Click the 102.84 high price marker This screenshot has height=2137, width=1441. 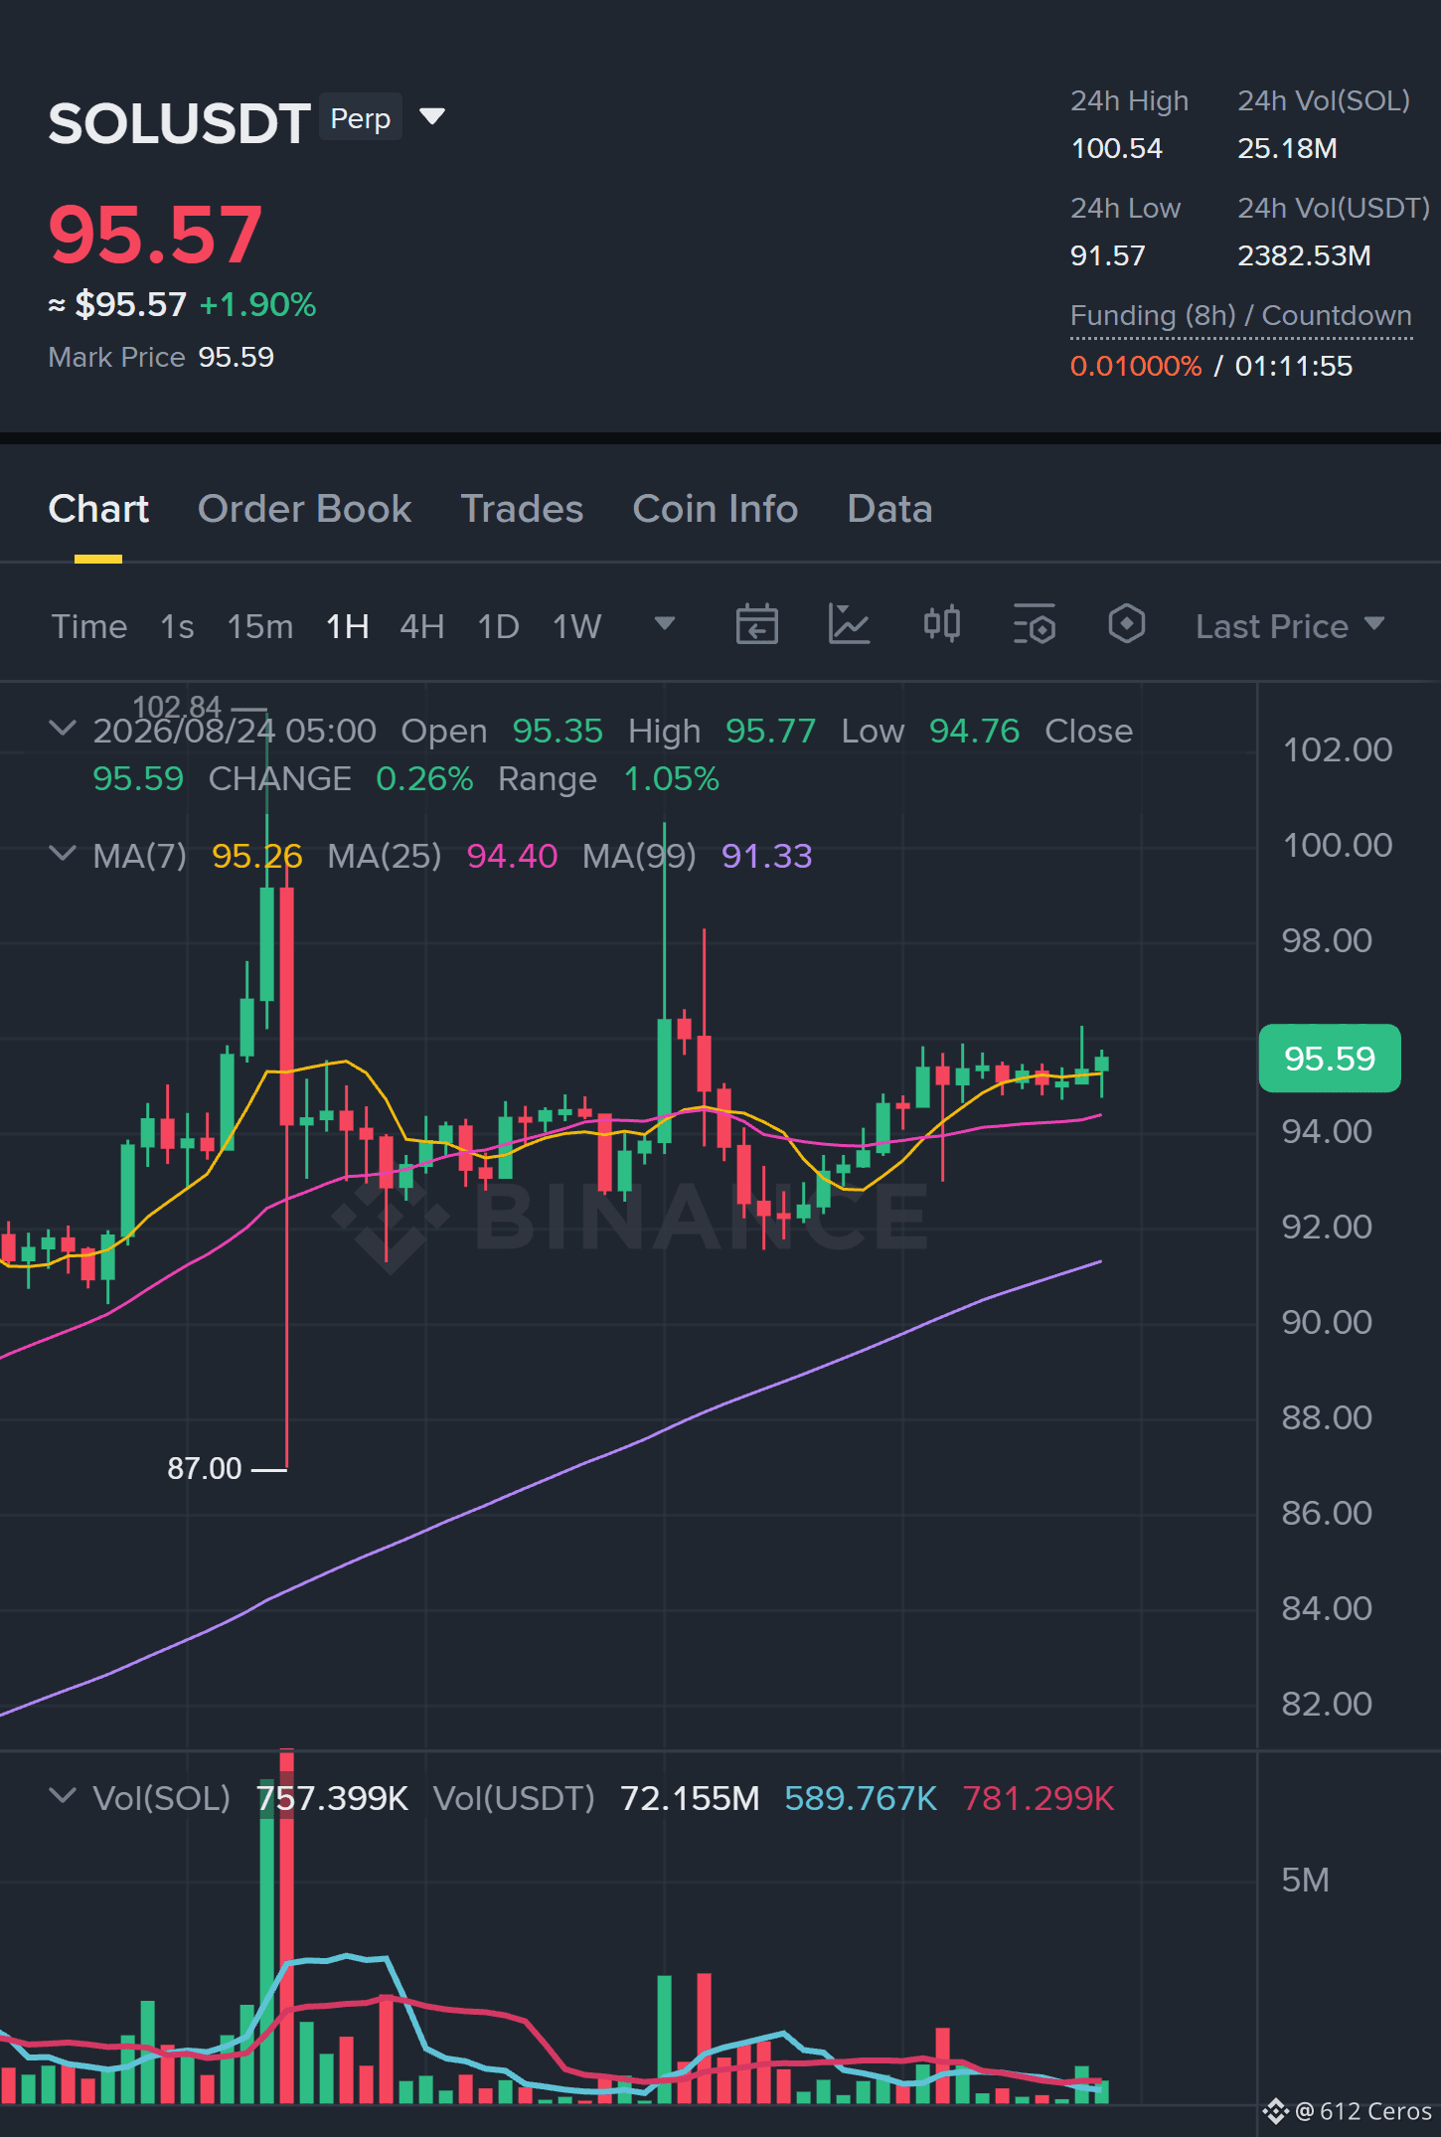pos(177,707)
